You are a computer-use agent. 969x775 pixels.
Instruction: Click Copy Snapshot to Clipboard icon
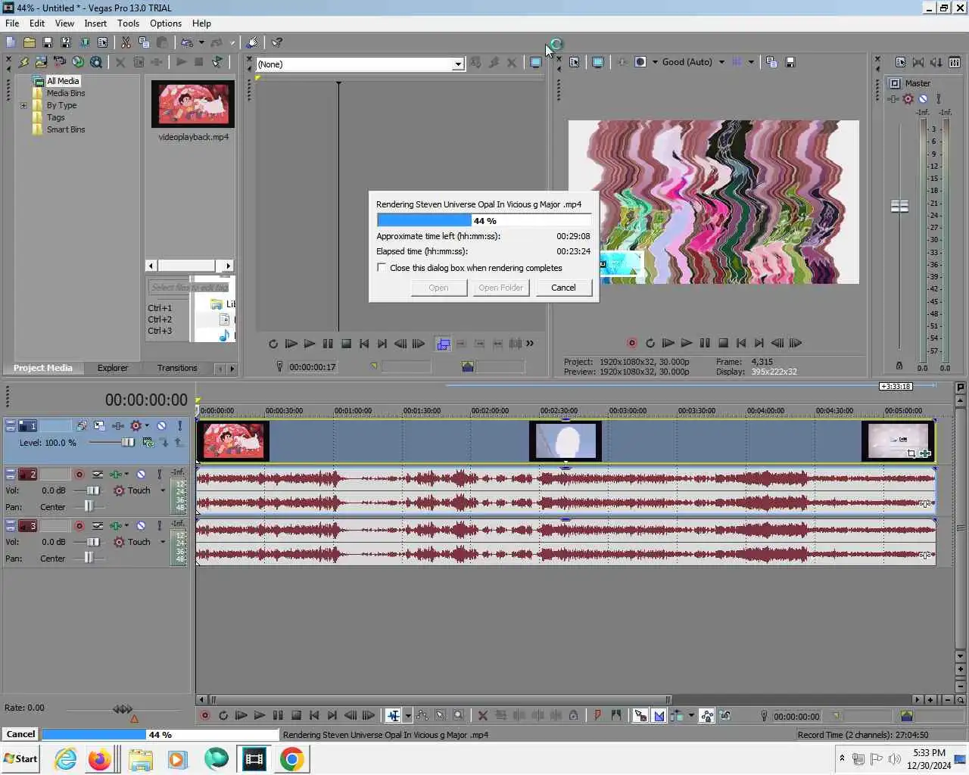coord(771,62)
